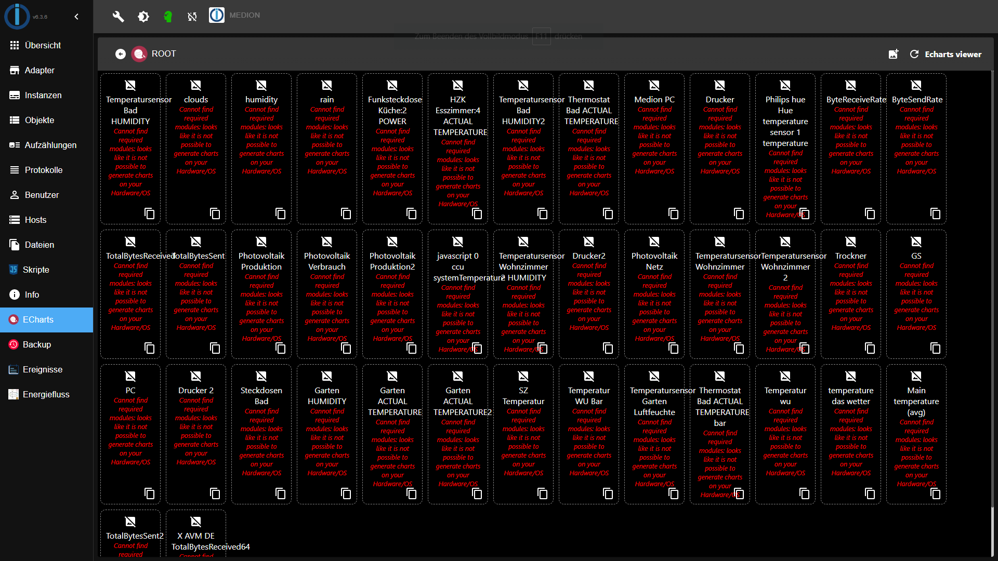
Task: Open Übersicht in the sidebar
Action: point(47,45)
